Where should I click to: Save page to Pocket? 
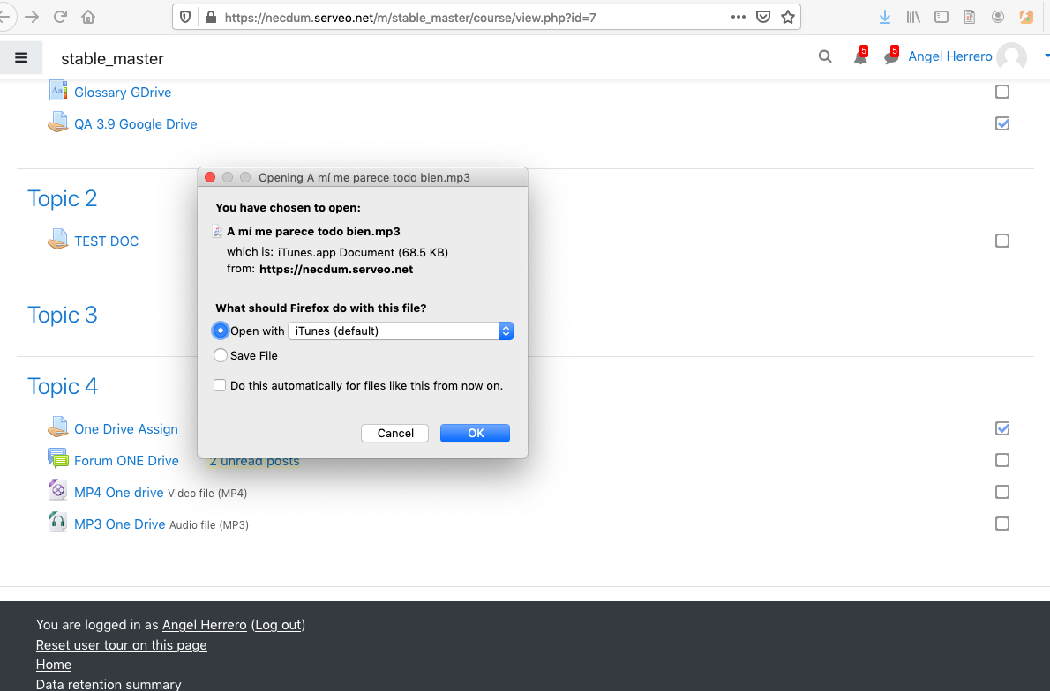tap(762, 17)
